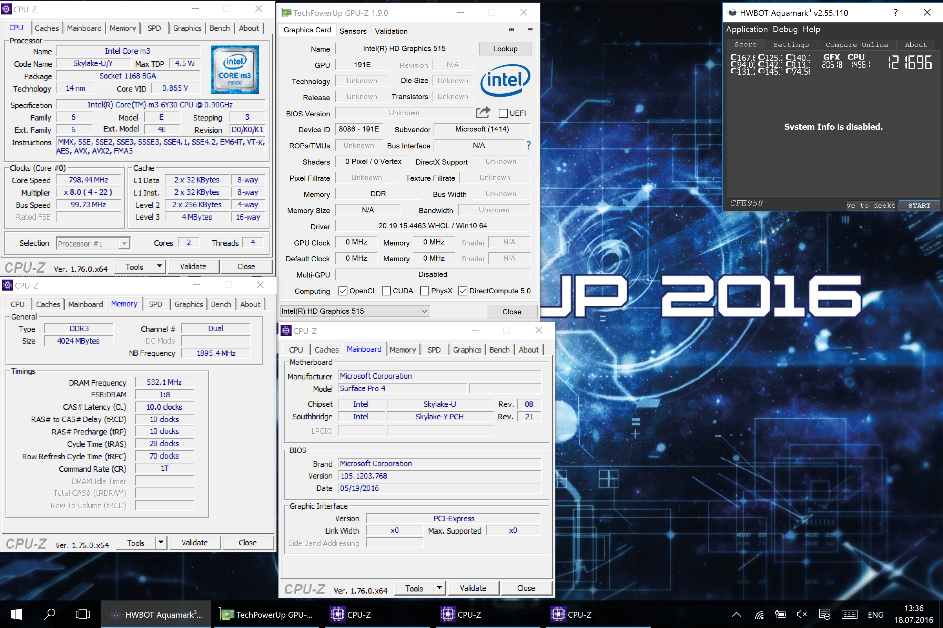Click the save to desktop button in Aquamark
This screenshot has height=628, width=943.
coord(871,205)
